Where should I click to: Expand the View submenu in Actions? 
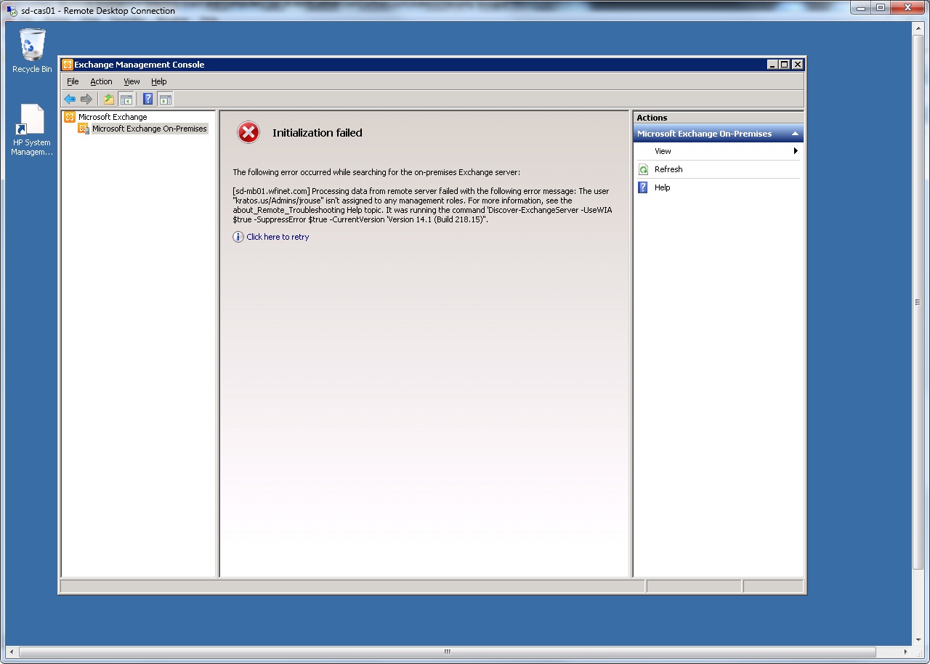(x=719, y=151)
